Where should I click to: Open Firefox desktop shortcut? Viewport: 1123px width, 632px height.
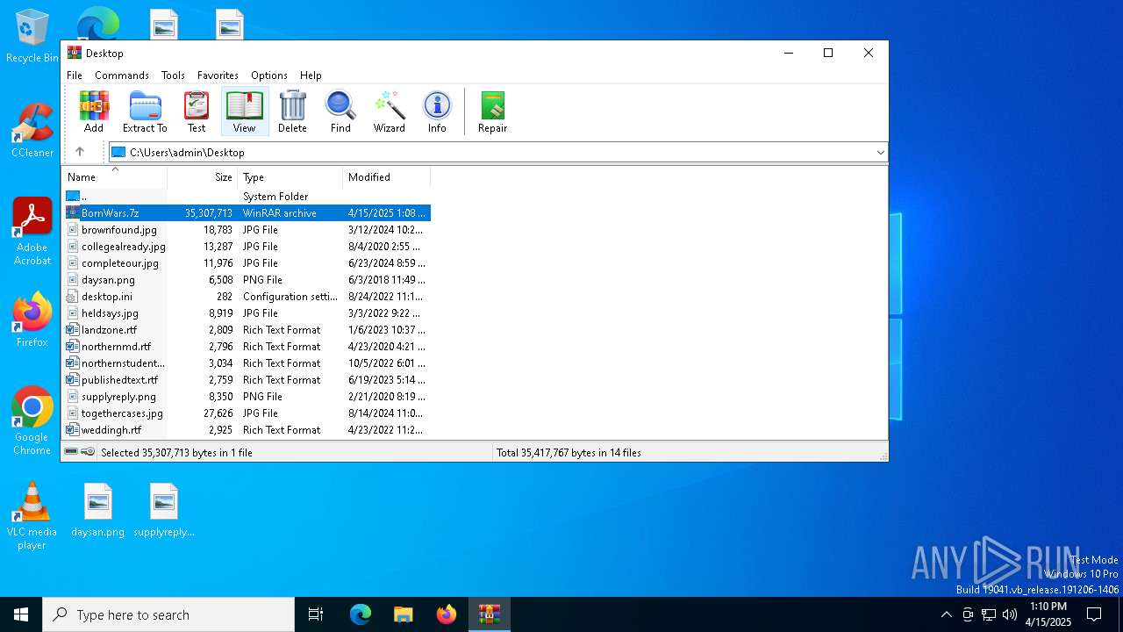coord(32,320)
